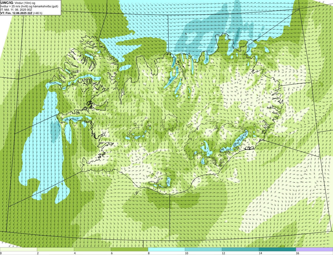Viewport: 333px width, 255px height.
Task: Click the "6" label on the wind scale
Action: point(112,253)
